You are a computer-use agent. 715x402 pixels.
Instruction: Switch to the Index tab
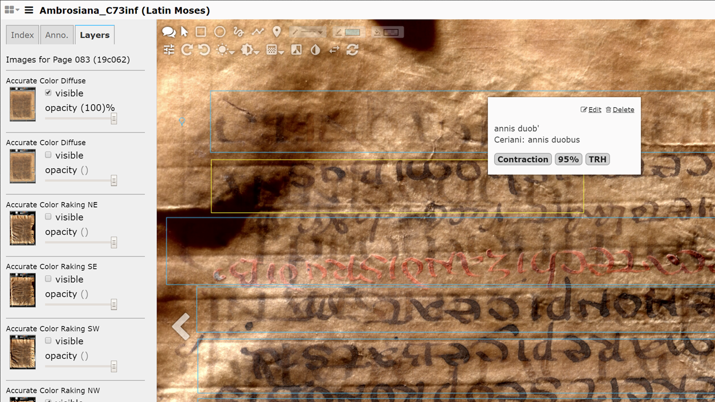pos(22,35)
